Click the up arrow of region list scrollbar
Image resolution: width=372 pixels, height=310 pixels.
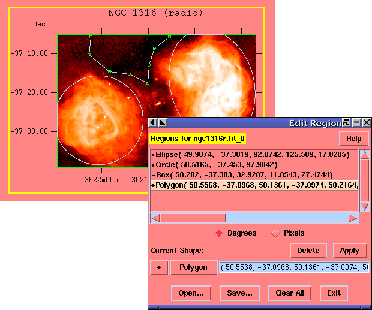364,154
